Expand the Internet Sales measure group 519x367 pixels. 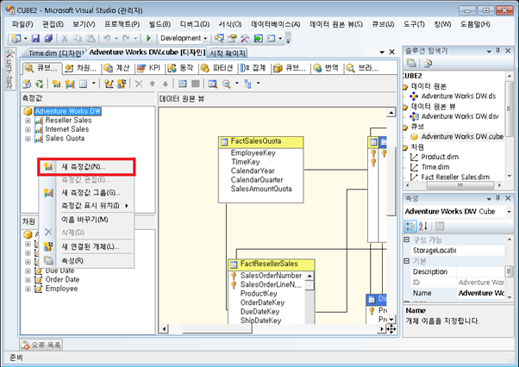28,129
